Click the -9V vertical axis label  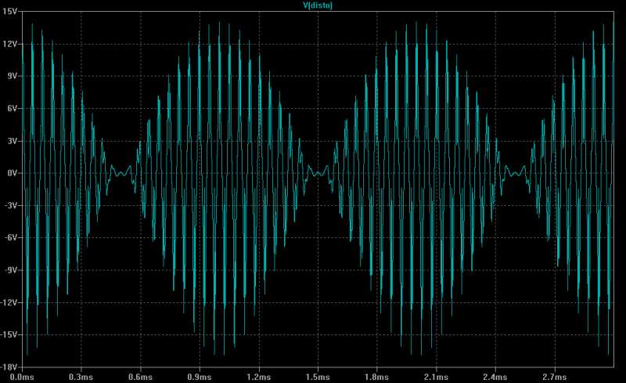tap(10, 270)
